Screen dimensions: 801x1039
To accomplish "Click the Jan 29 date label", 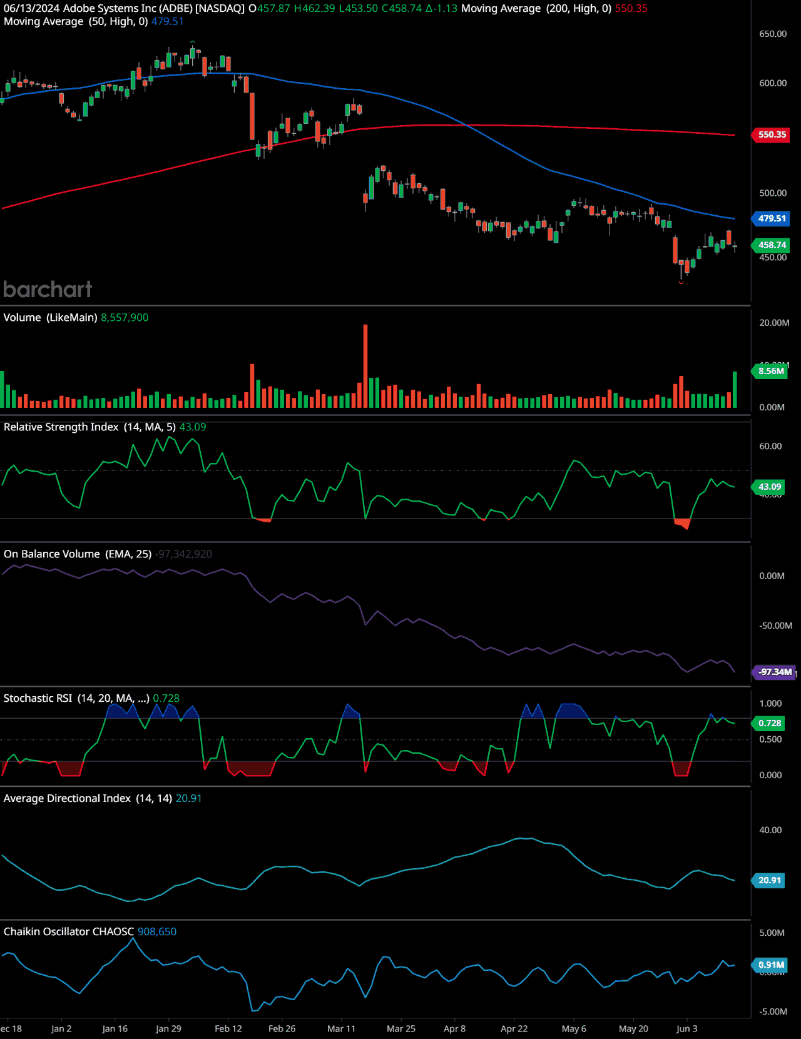I will 168,1028.
